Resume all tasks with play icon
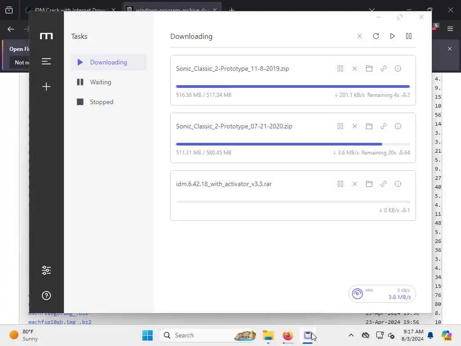Viewport: 461px width, 346px height. click(x=392, y=36)
